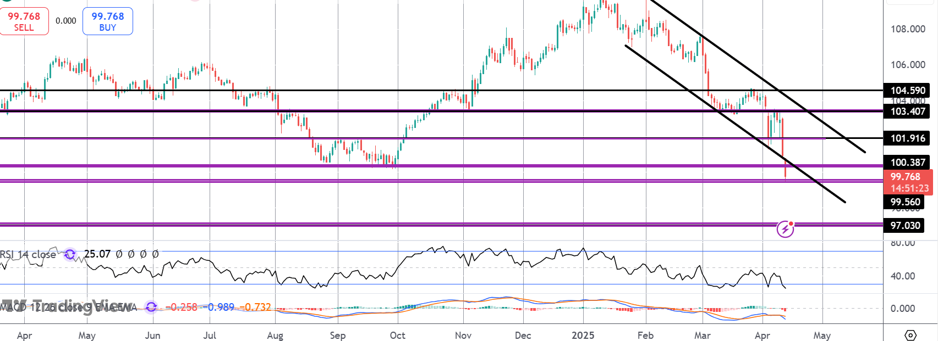Screen dimensions: 938x341
Task: Click the red MACD value -0.258
Action: coord(181,307)
